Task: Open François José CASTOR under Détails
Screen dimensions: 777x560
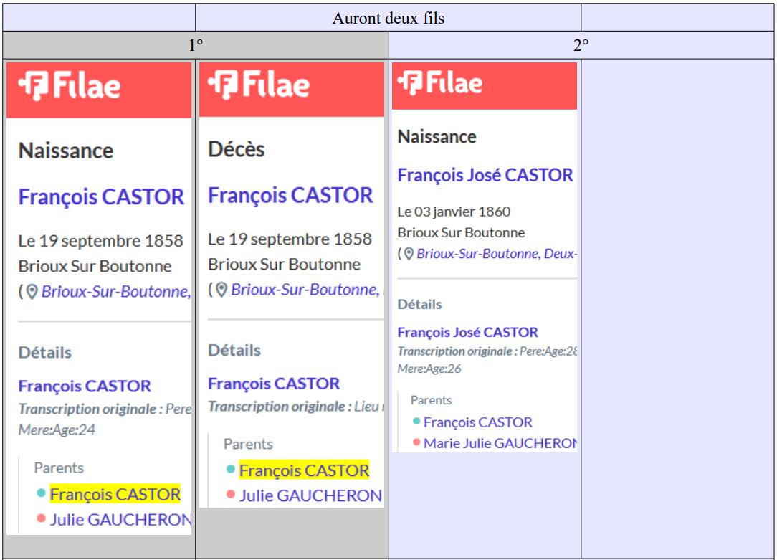Action: [468, 332]
